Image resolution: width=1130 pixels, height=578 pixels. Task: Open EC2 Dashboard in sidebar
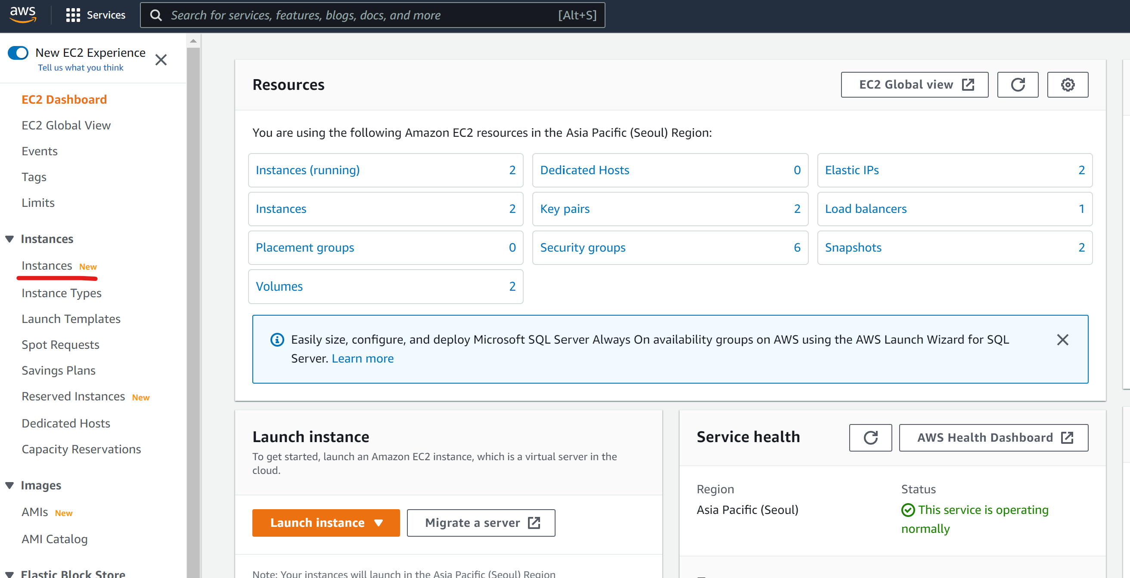tap(64, 99)
